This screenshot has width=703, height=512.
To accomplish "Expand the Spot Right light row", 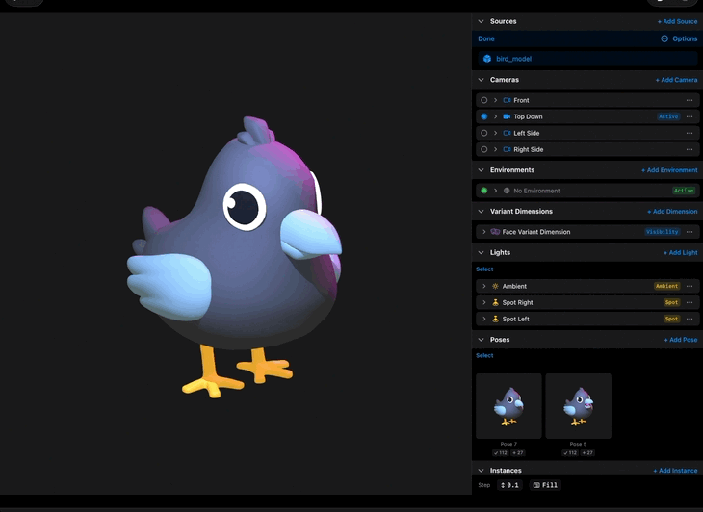I will coord(484,302).
